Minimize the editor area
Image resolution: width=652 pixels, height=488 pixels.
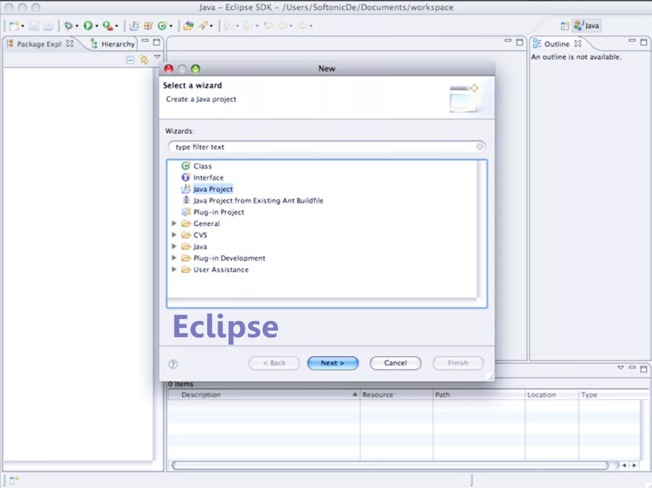point(507,40)
